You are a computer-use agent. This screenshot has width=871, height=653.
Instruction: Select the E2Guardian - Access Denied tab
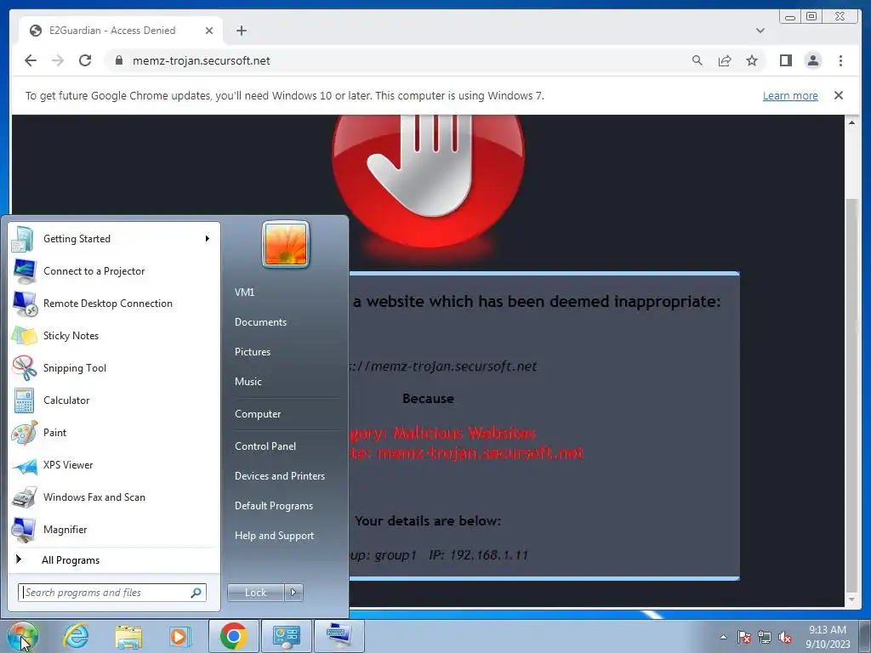point(121,31)
